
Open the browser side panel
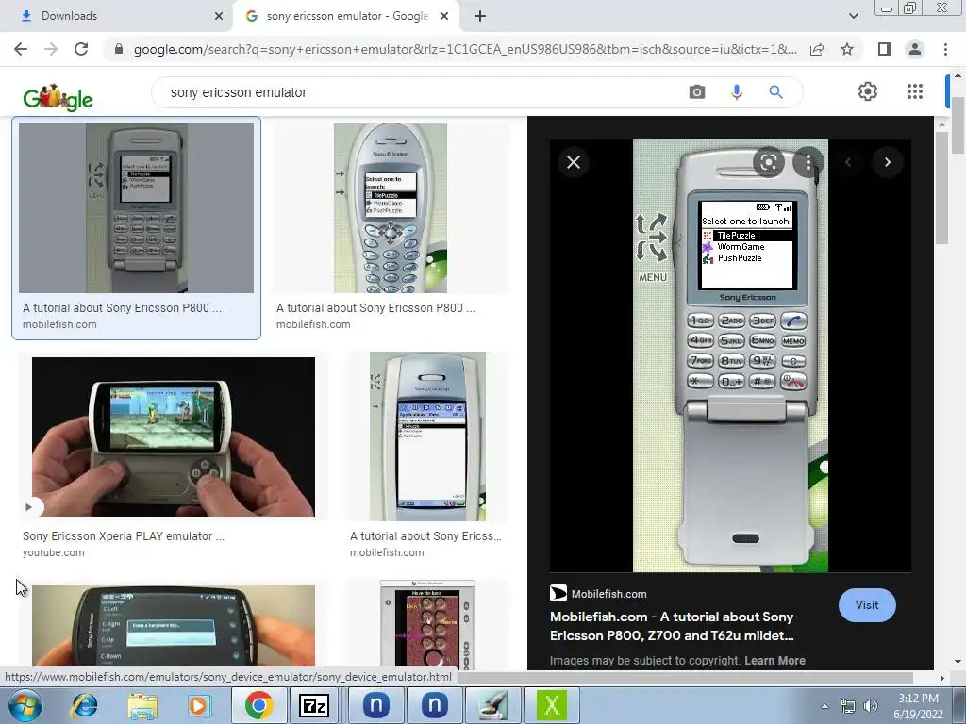(885, 49)
